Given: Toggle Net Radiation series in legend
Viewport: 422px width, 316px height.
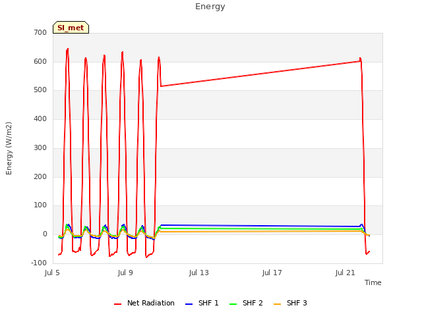Looking at the screenshot, I should 144,303.
